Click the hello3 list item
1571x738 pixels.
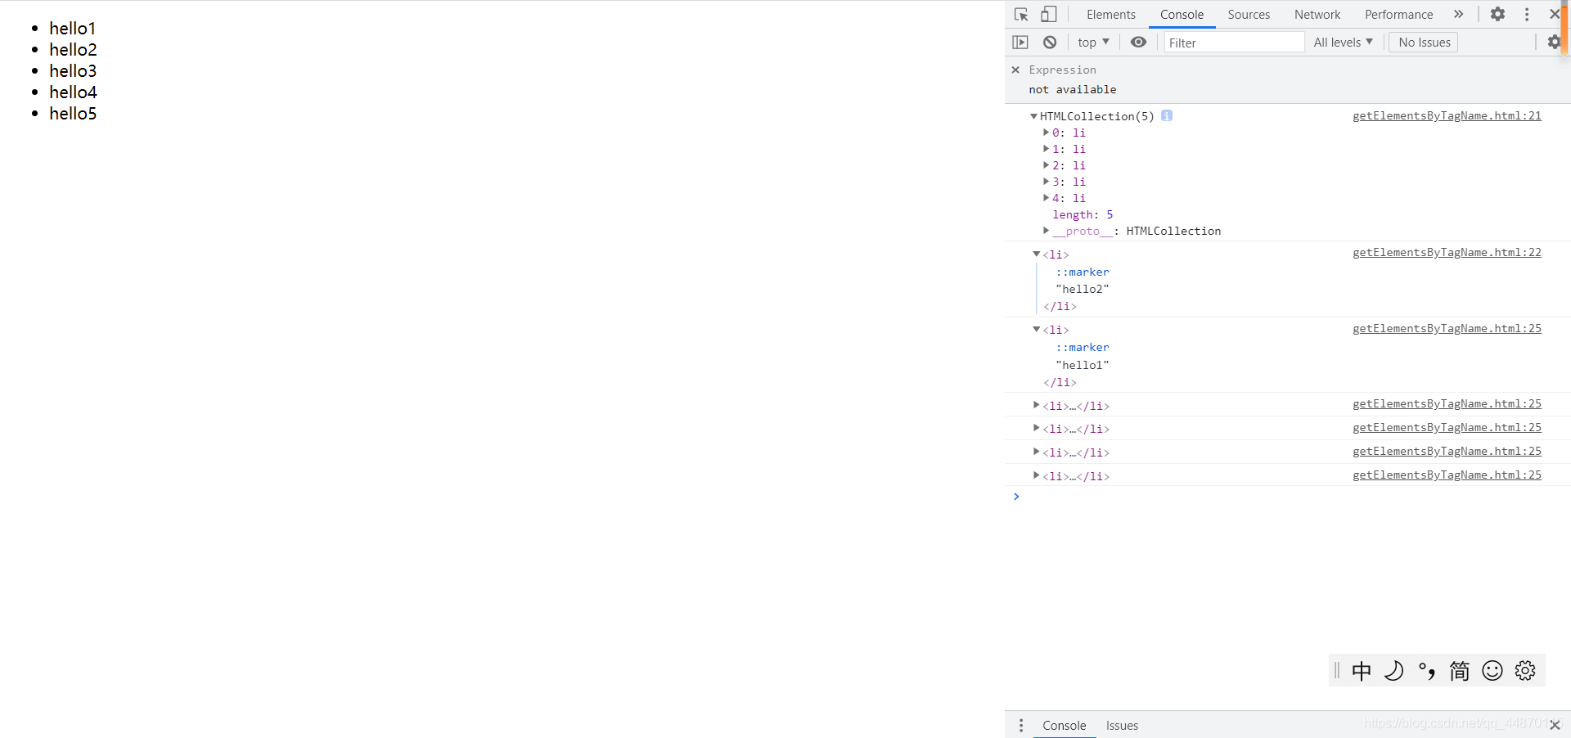pyautogui.click(x=73, y=70)
